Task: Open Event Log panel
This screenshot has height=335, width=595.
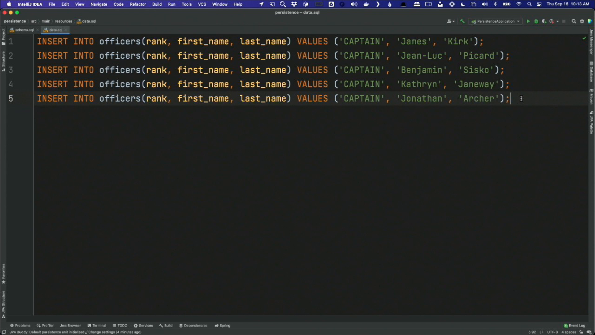Action: [574, 325]
